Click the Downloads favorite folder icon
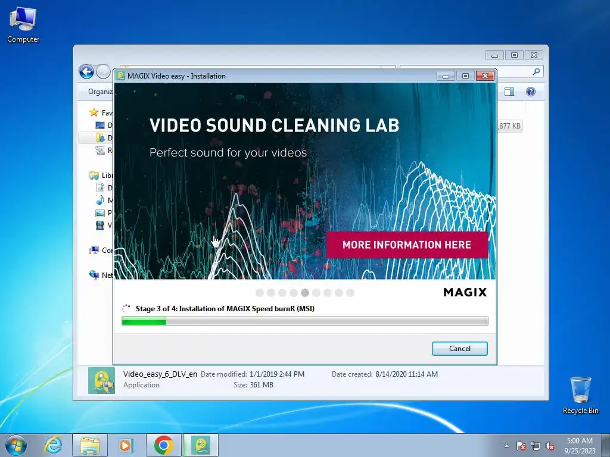 point(100,137)
